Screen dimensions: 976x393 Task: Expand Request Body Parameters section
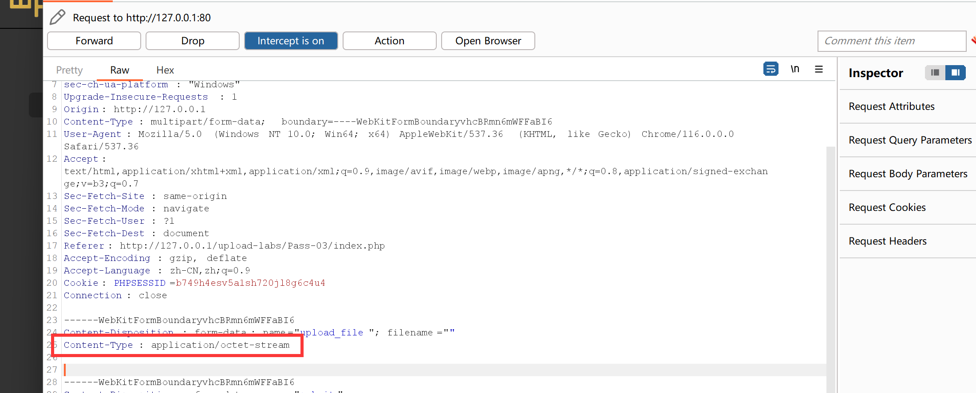[908, 174]
